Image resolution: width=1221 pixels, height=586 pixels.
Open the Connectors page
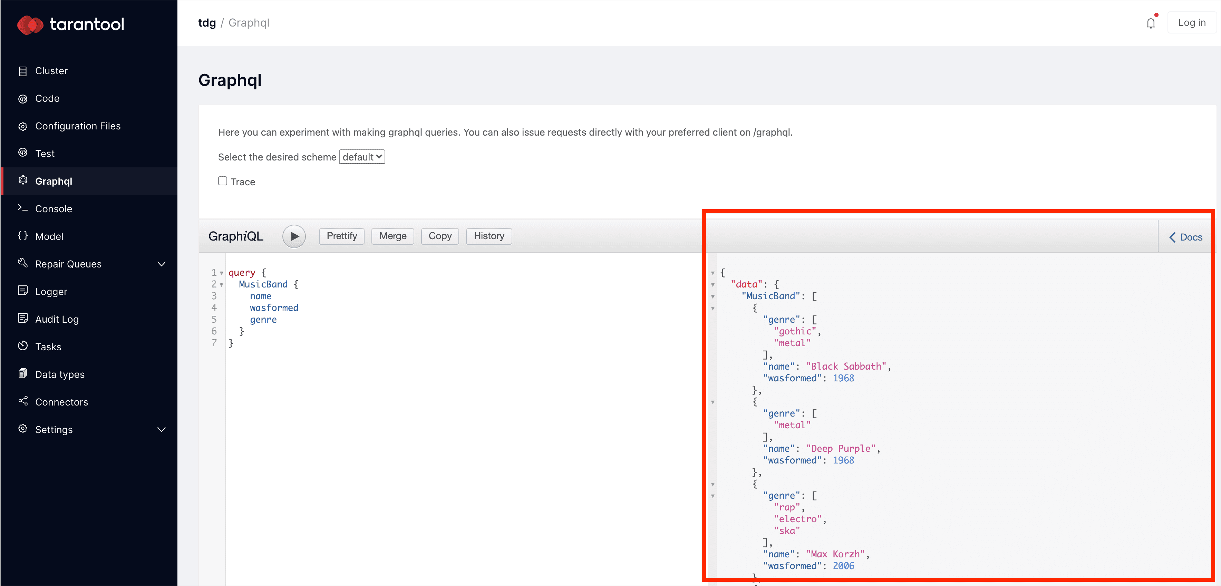pyautogui.click(x=89, y=402)
